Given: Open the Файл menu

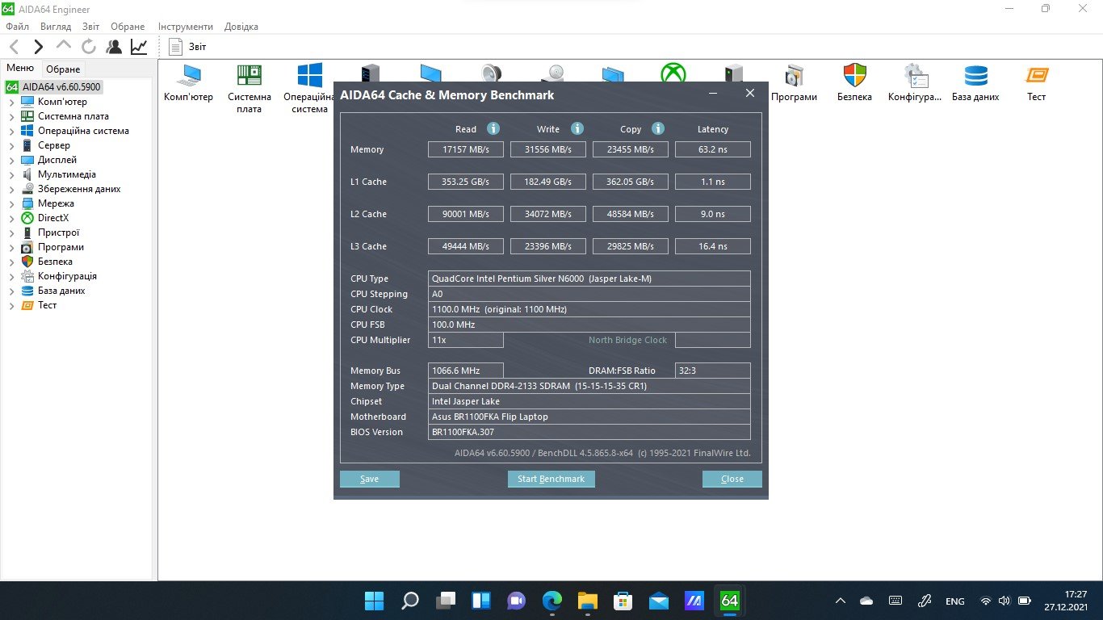Looking at the screenshot, I should coord(17,27).
